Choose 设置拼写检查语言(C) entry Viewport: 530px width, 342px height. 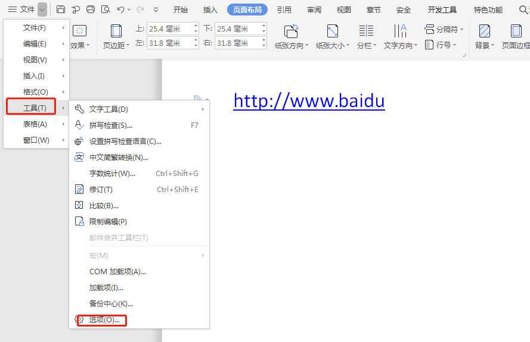tap(140, 142)
